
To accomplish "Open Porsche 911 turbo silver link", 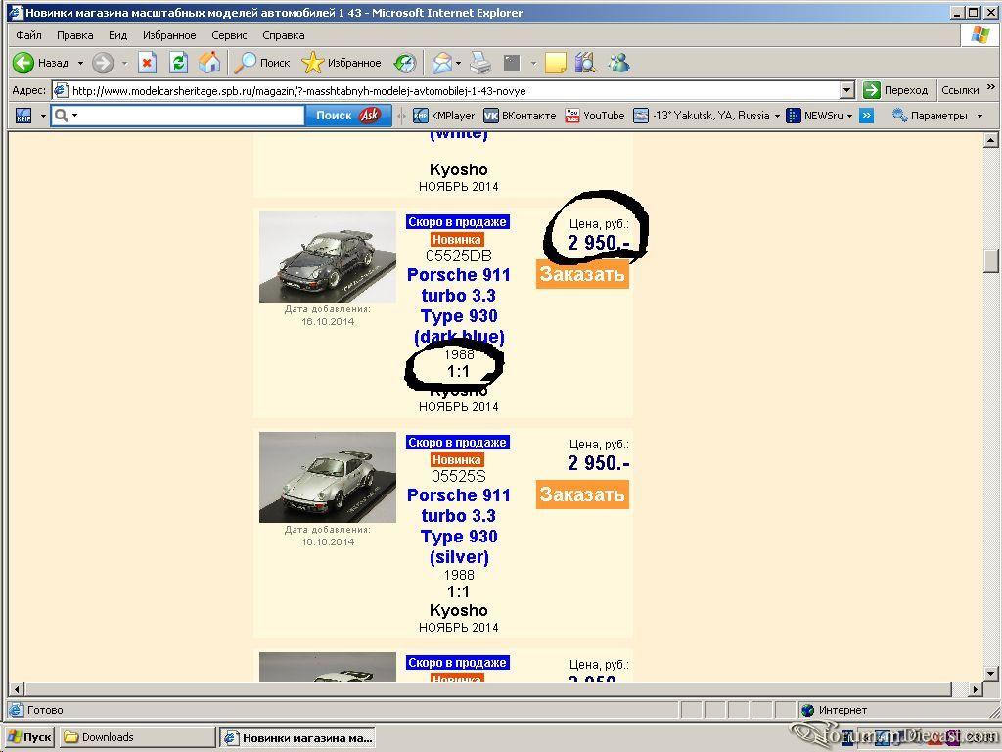I will 459,526.
